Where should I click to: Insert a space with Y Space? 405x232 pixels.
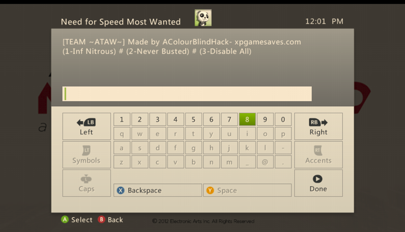click(247, 190)
